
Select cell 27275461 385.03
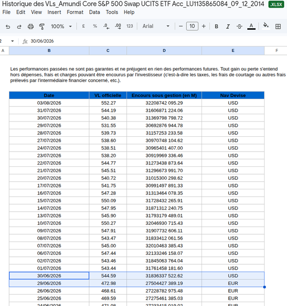pyautogui.click(x=164, y=298)
